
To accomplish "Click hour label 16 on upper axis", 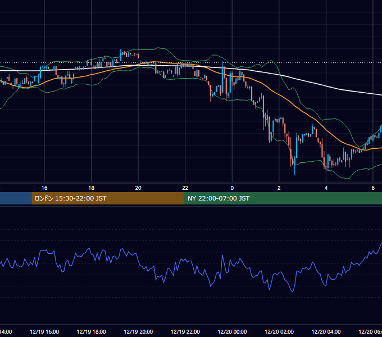I will coord(44,188).
